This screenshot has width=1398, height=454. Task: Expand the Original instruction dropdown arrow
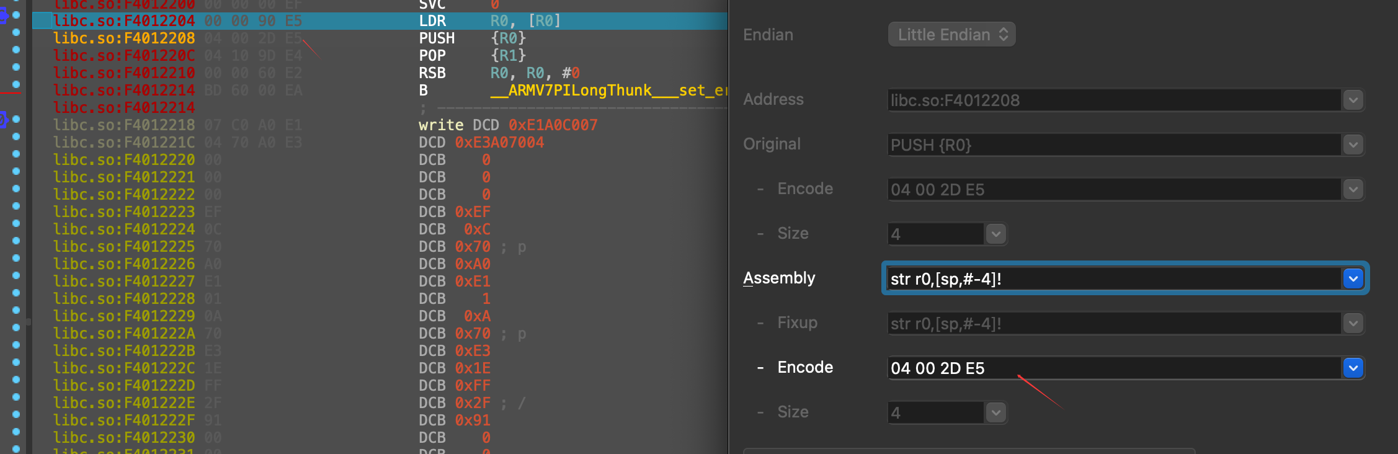[1353, 145]
